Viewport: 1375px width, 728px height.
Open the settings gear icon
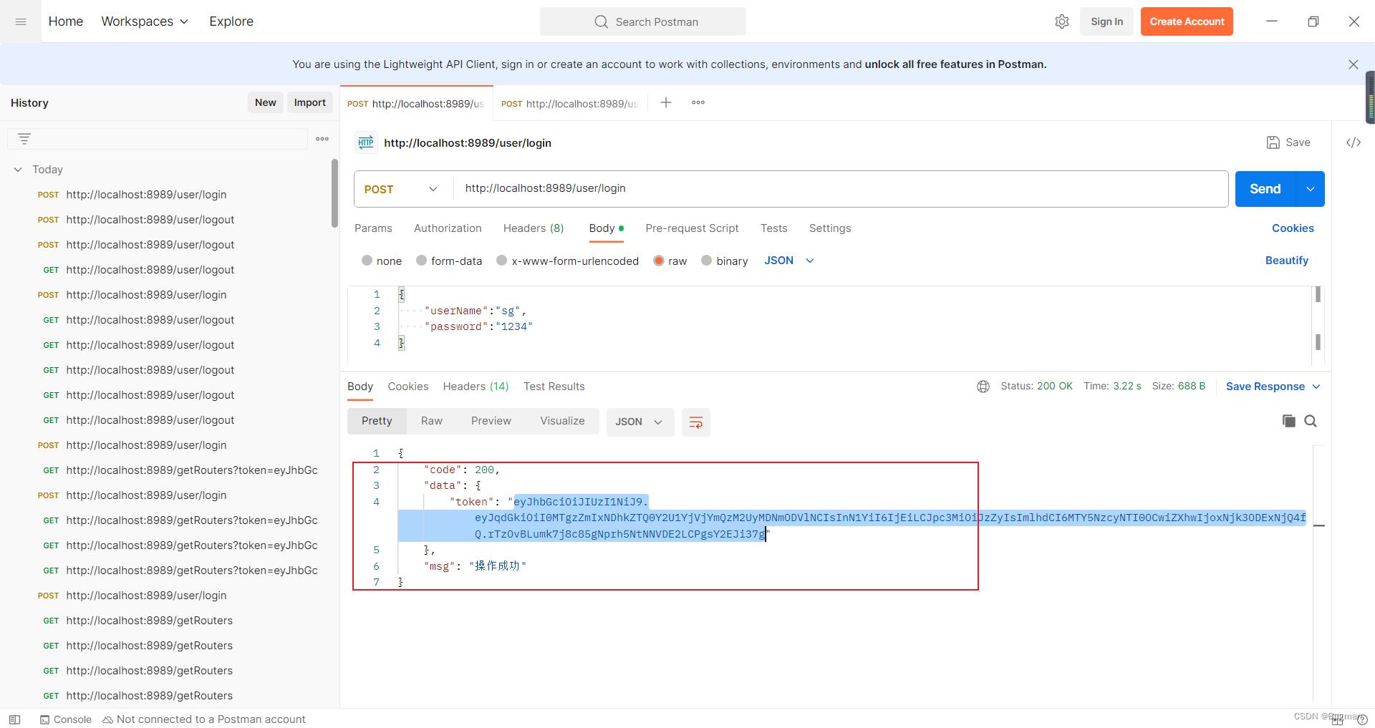[x=1062, y=21]
